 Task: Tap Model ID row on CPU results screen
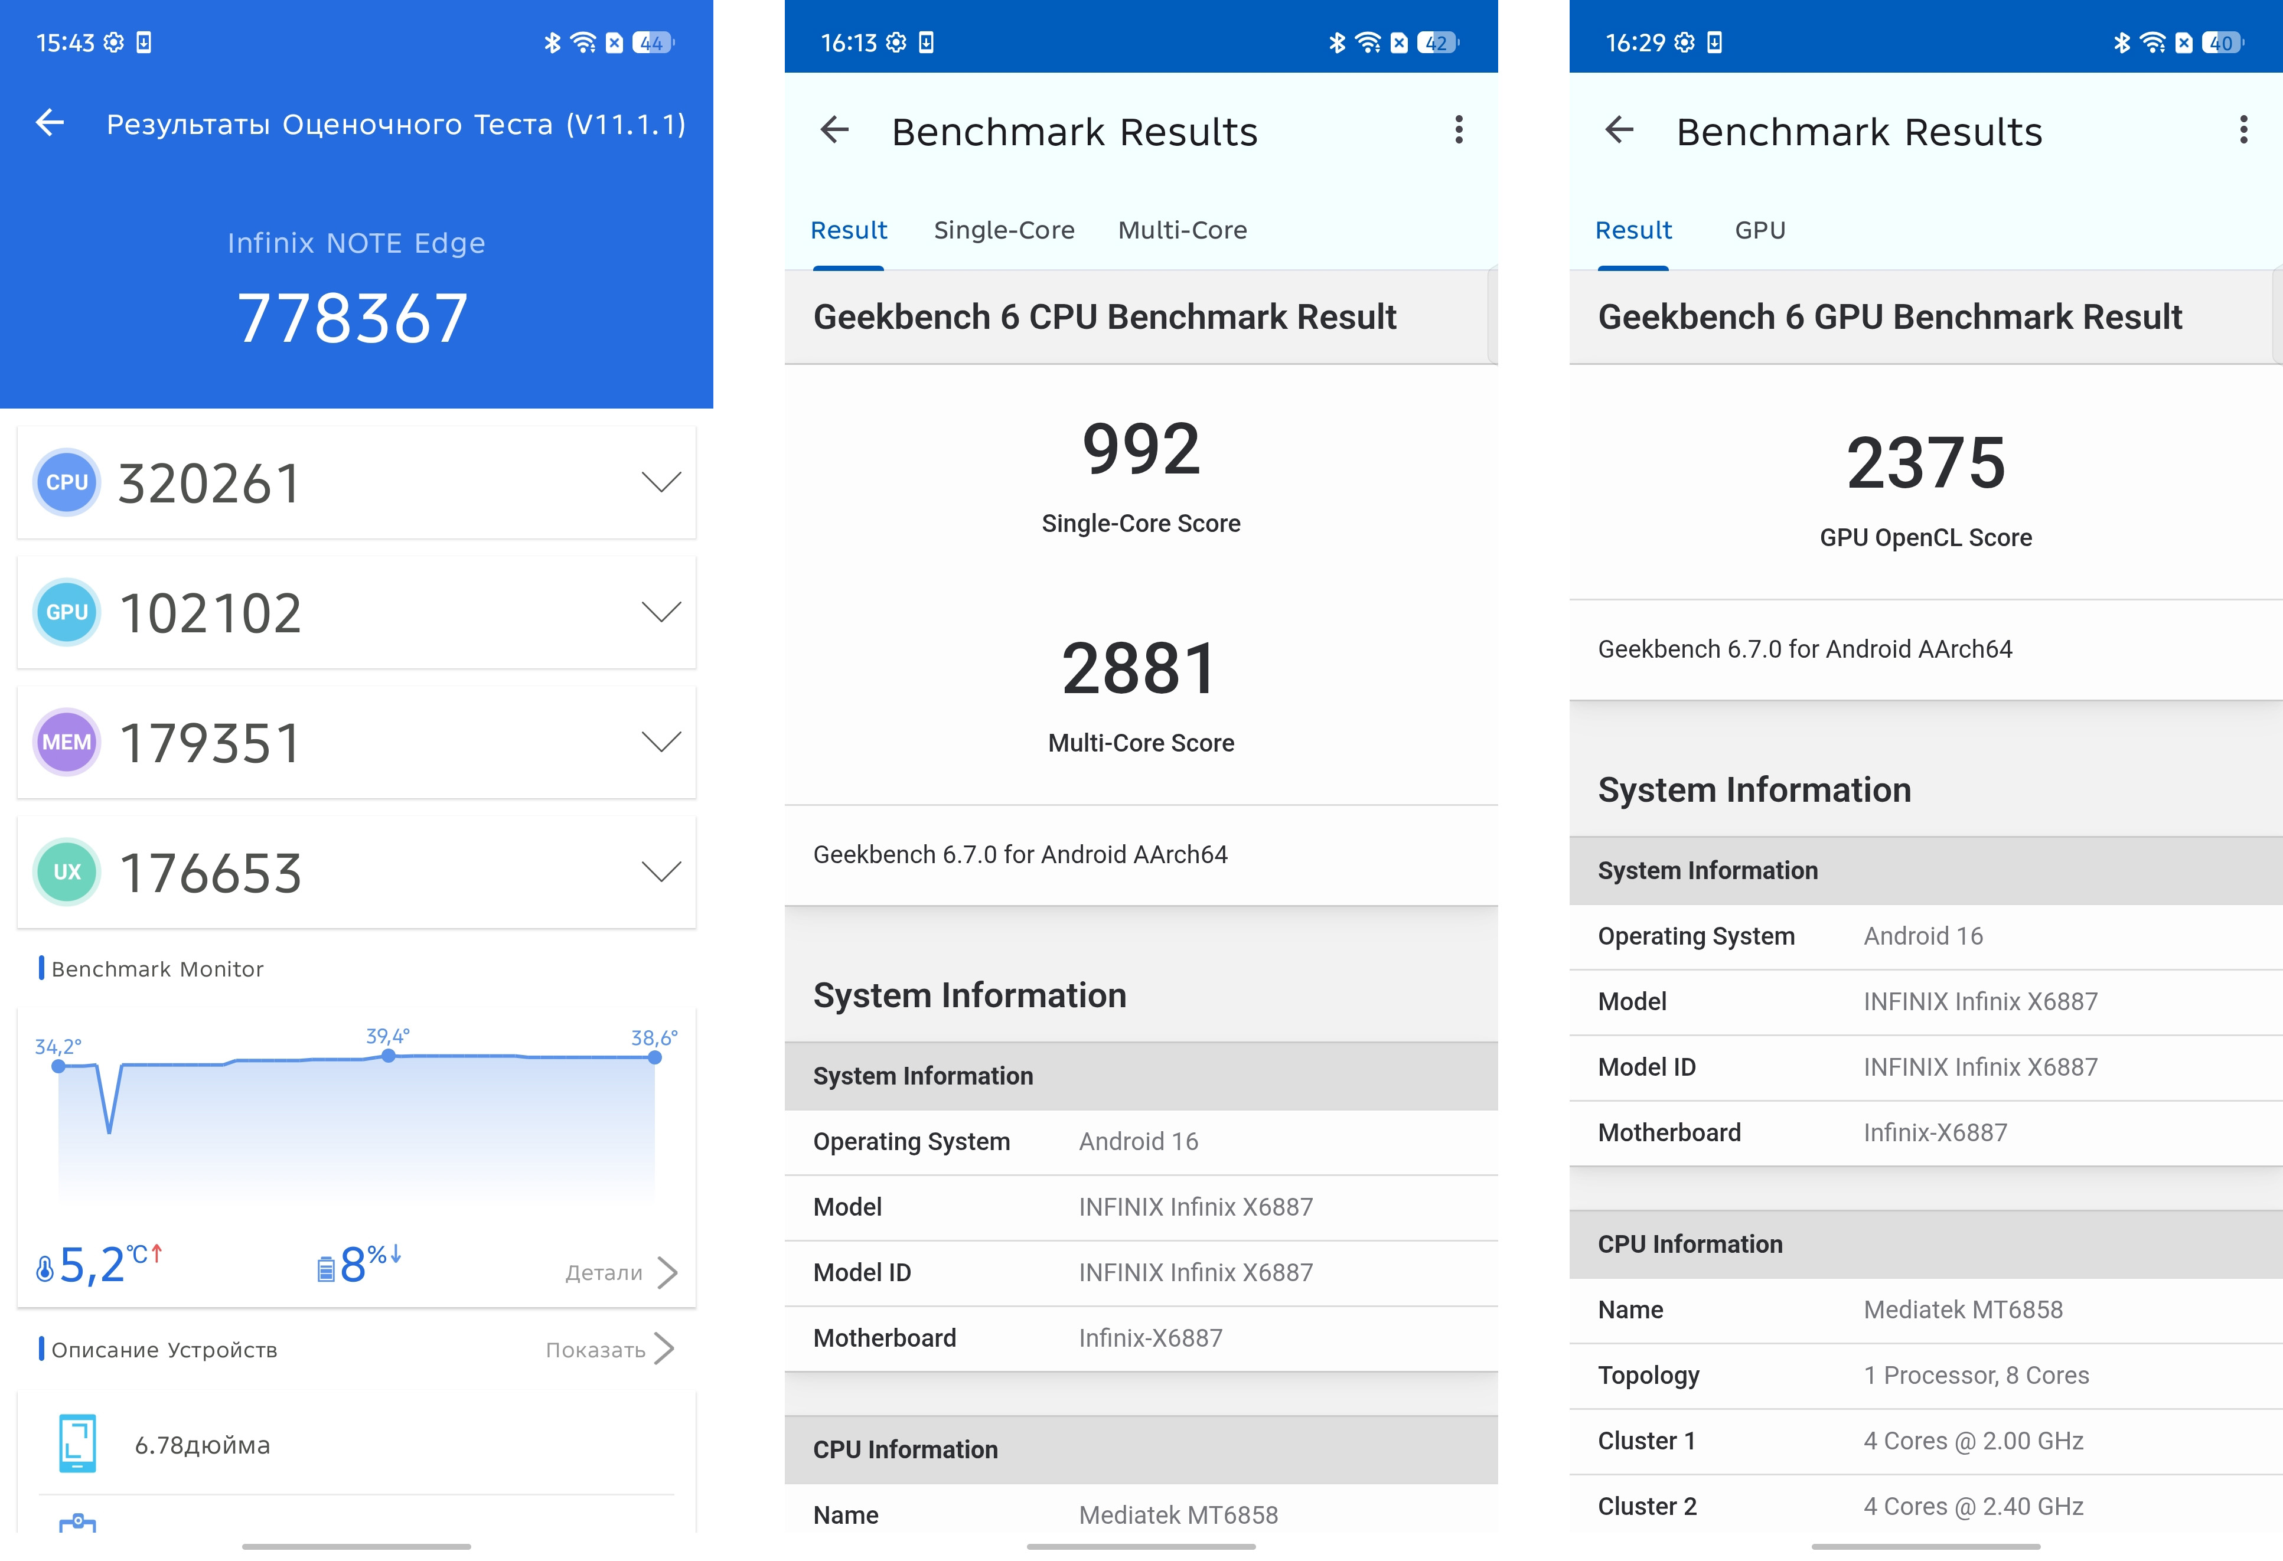(1141, 1272)
